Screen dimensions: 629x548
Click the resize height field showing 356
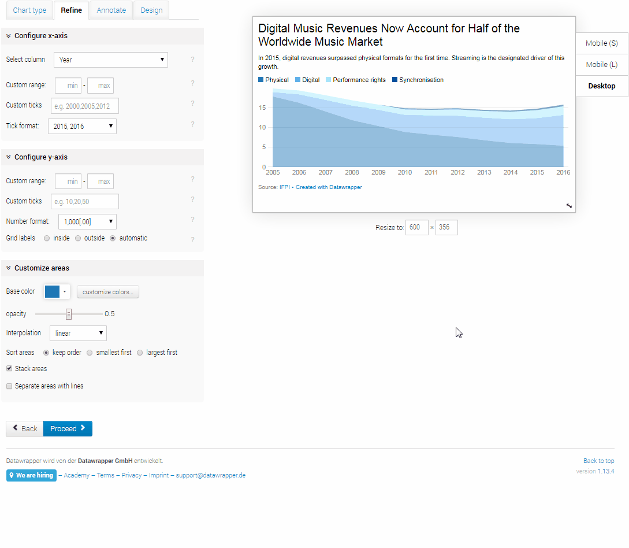(446, 228)
